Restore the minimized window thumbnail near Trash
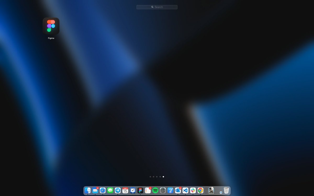This screenshot has width=314, height=196. click(211, 190)
